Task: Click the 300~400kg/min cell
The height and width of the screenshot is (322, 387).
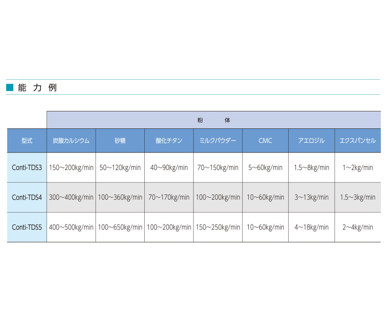Action: pyautogui.click(x=71, y=197)
